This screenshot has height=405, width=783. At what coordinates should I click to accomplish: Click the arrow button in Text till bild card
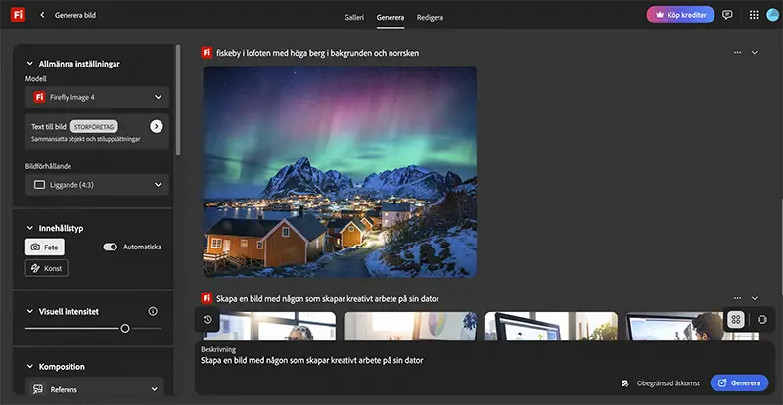pos(157,126)
